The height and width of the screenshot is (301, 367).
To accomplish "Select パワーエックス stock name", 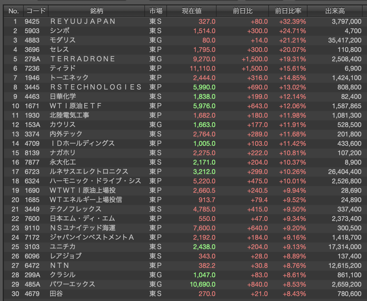I will (x=72, y=284).
